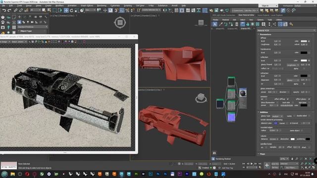317x178 pixels.
Task: Click the ViewCube in the Top viewport
Action: click(120, 22)
